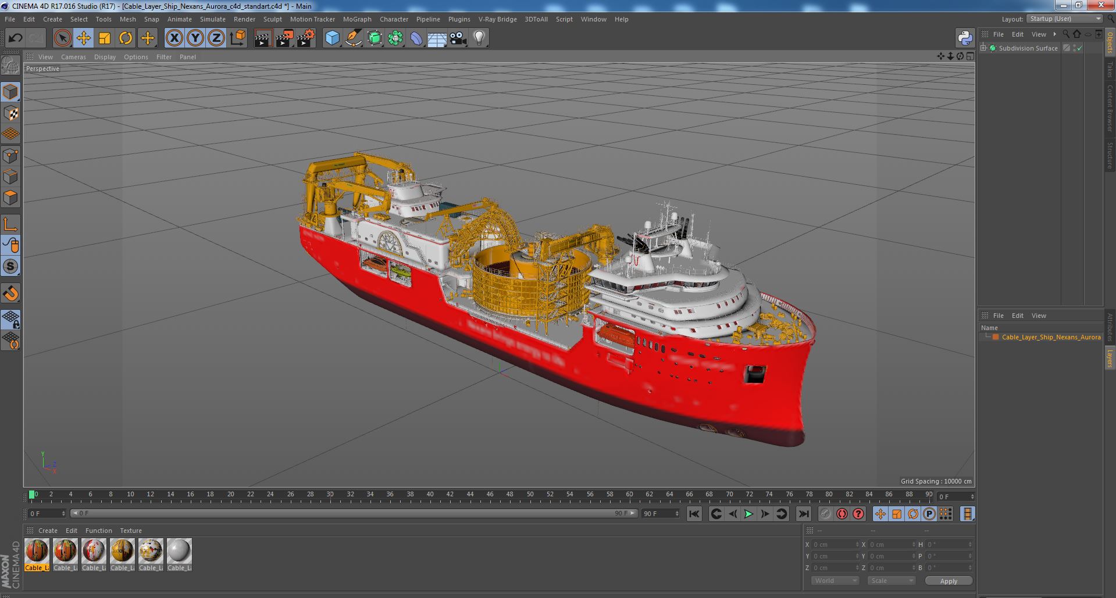Enable the Axis mode tool
The height and width of the screenshot is (598, 1116).
(10, 224)
